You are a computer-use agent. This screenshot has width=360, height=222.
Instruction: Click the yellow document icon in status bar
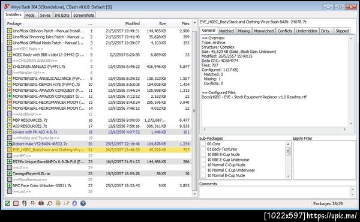click(58, 203)
